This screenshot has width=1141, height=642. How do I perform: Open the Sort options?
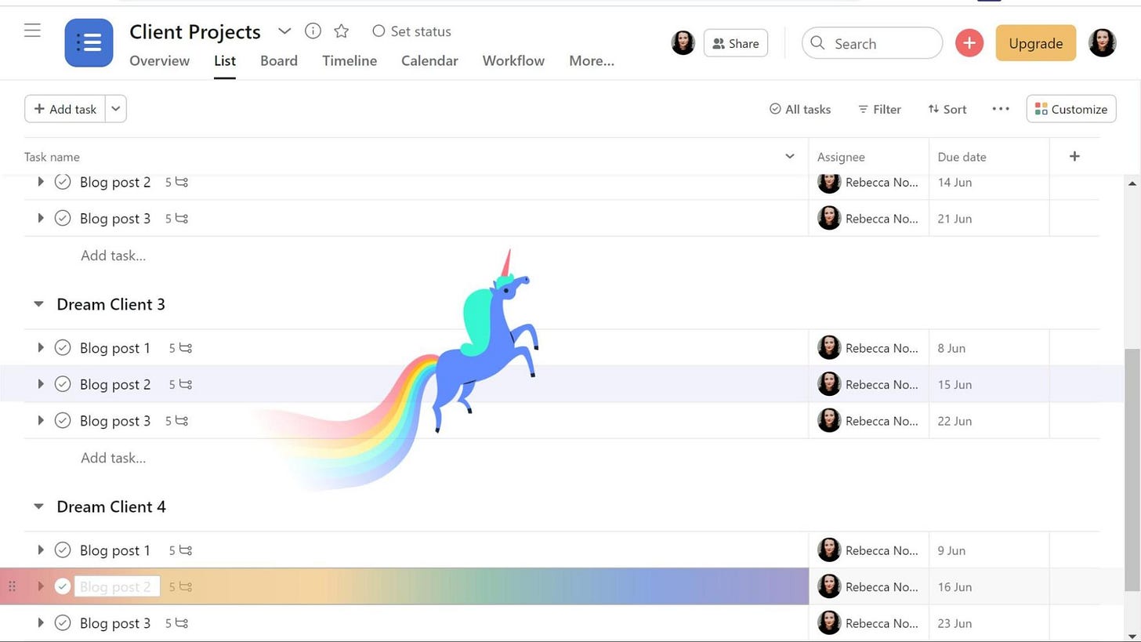tap(947, 109)
